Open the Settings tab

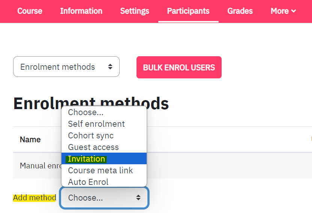pos(135,11)
